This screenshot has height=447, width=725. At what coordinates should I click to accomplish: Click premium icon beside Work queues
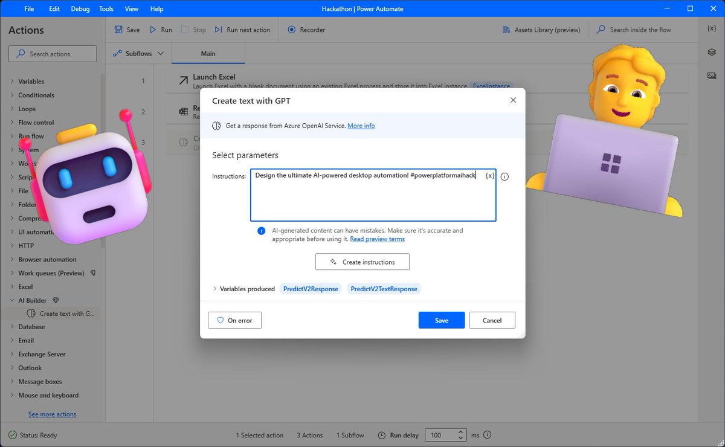[93, 273]
